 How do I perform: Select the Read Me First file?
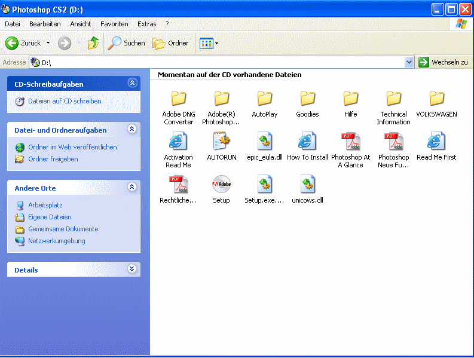436,146
